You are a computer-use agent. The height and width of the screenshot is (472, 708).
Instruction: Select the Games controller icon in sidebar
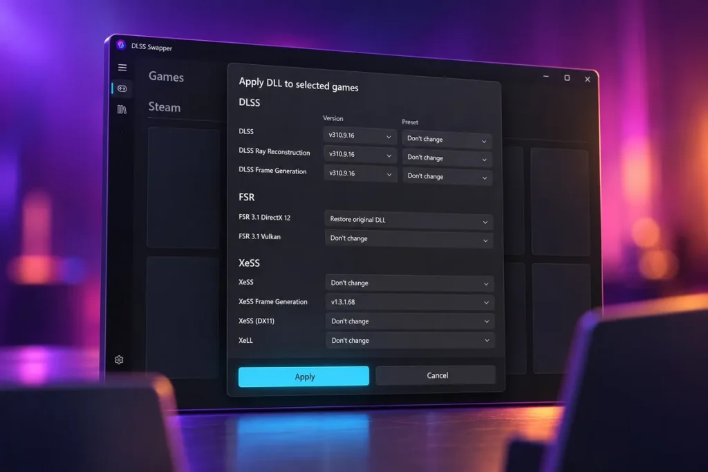coord(122,88)
